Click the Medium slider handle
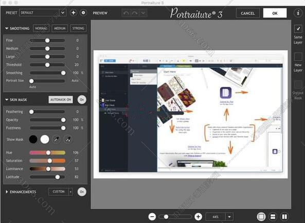305x223 pixels. pyautogui.click(x=47, y=49)
